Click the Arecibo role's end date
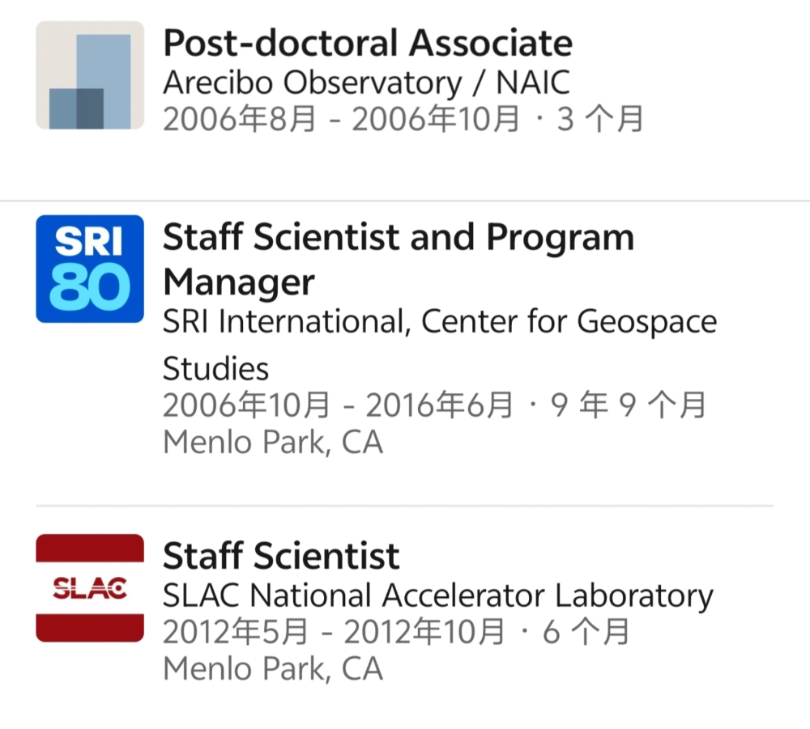This screenshot has width=810, height=729. point(436,119)
